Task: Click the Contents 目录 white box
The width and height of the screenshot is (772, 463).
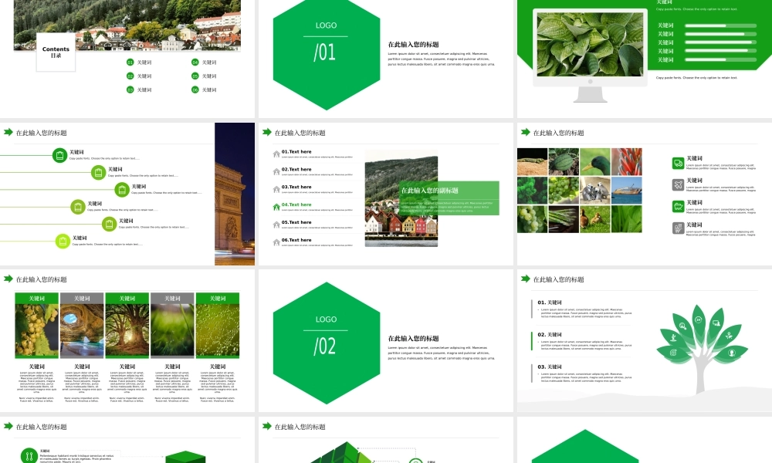Action: pos(56,52)
